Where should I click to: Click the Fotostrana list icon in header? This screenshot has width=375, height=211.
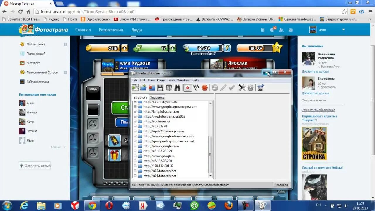[x=262, y=30]
